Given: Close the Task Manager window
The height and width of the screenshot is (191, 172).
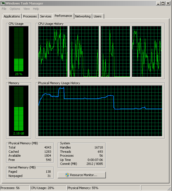Looking at the screenshot, I should point(168,3).
